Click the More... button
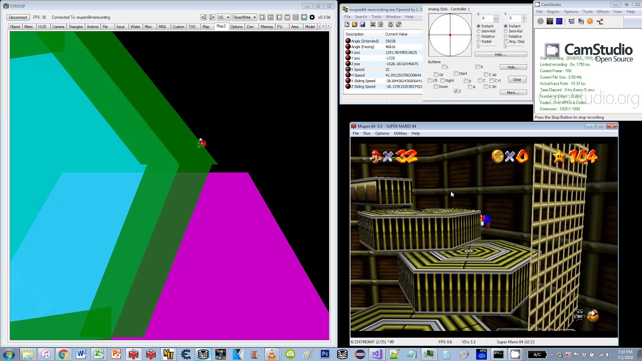 click(x=512, y=92)
